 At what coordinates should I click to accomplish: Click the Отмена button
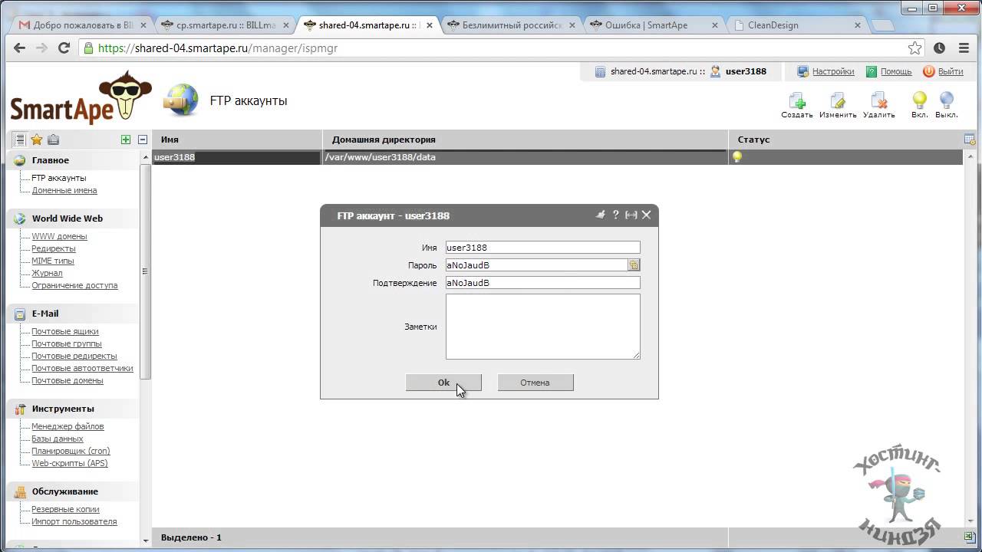[x=535, y=383]
